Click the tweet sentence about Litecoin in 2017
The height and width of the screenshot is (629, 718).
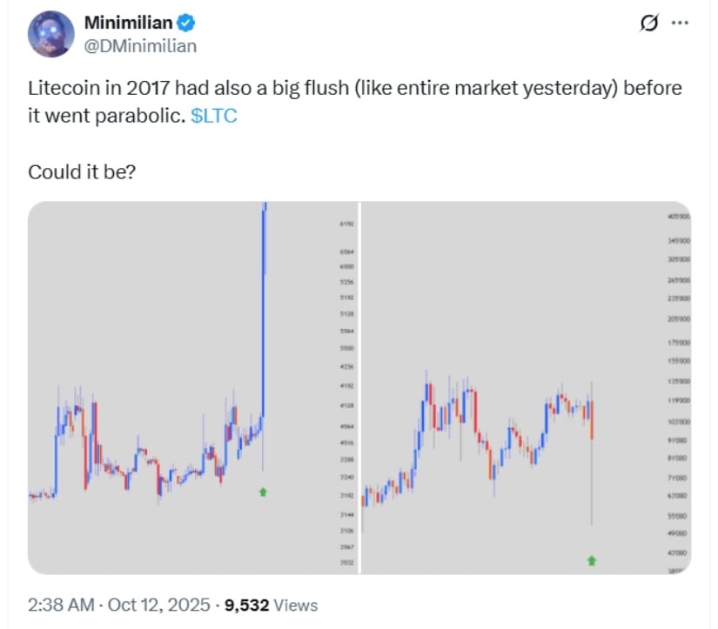(x=348, y=90)
